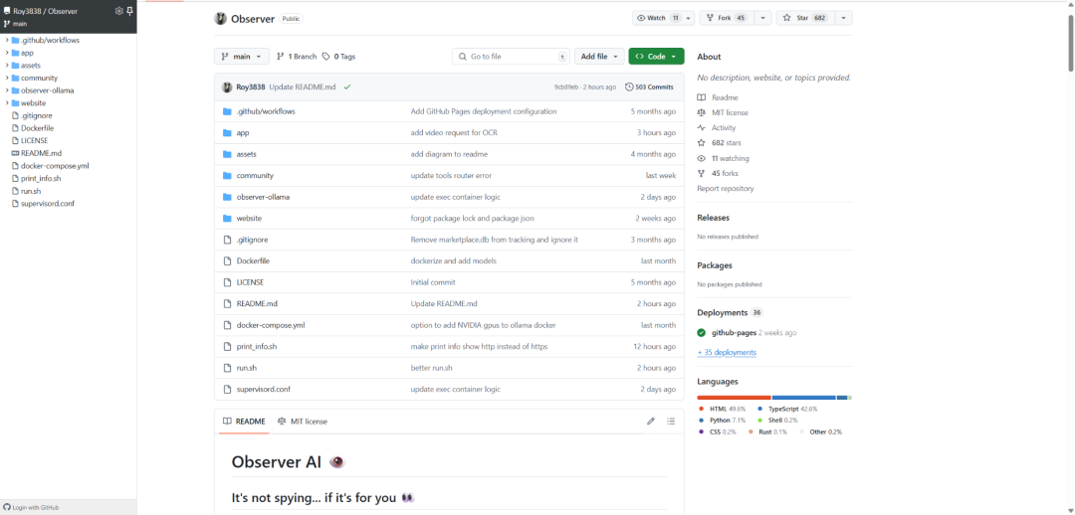This screenshot has height=515, width=1075.
Task: Click the HTML segment of language bar
Action: click(734, 398)
